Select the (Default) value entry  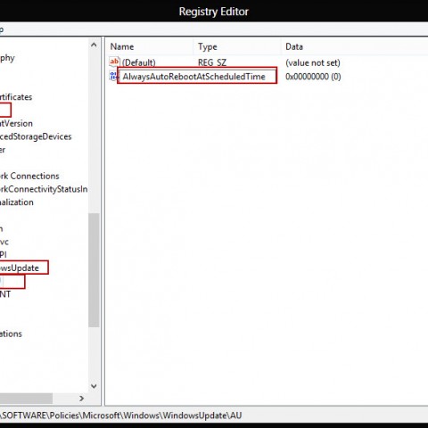tap(139, 62)
